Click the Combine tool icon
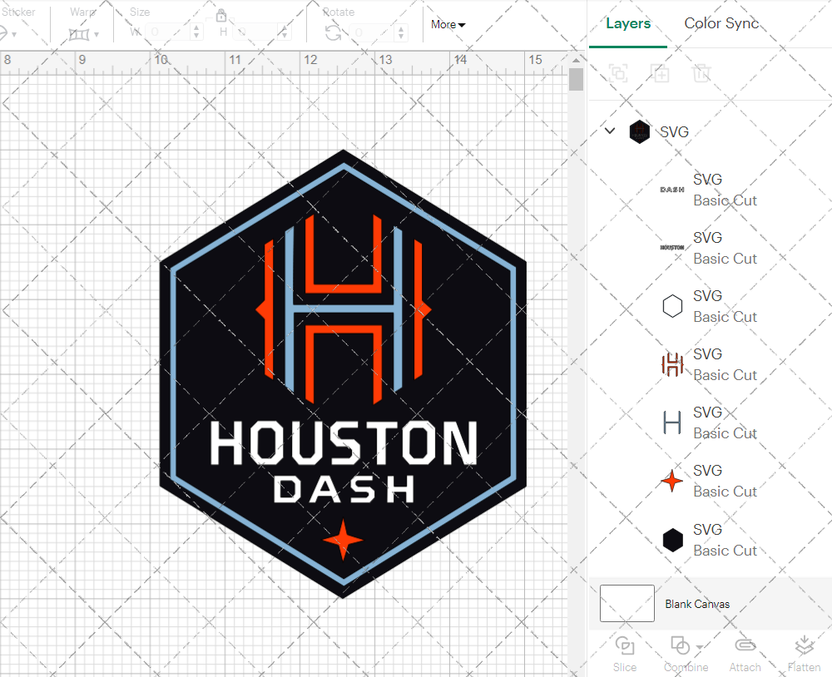Viewport: 832px width, 677px height. (680, 645)
